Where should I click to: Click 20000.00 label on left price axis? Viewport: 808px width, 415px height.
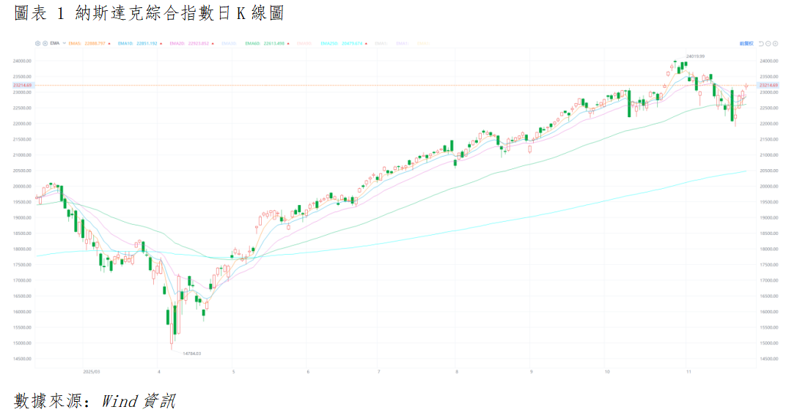coord(22,186)
